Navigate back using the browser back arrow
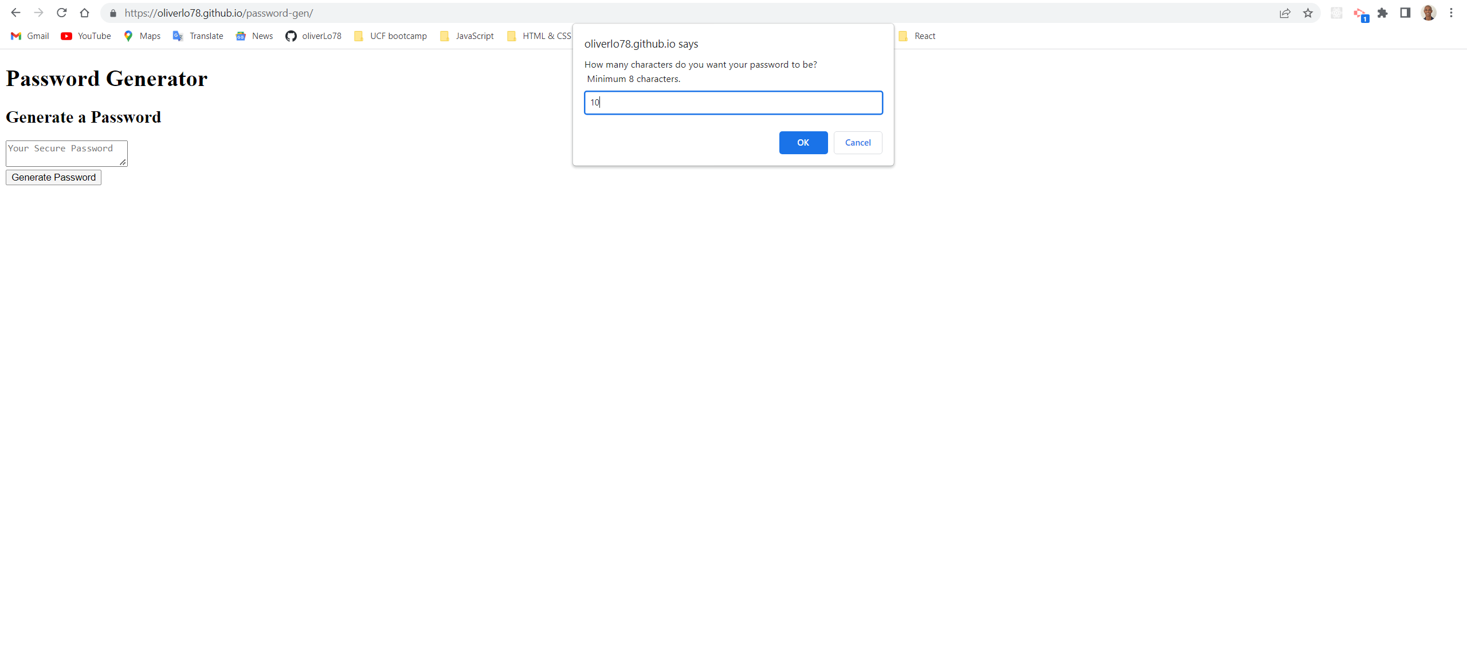 click(x=15, y=13)
